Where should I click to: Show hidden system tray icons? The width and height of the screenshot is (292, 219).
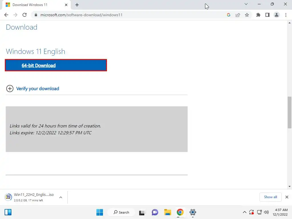[x=244, y=212]
